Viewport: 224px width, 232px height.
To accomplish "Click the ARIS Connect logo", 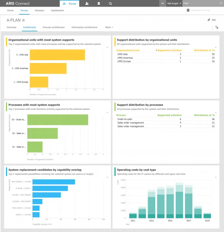I will [18, 3].
